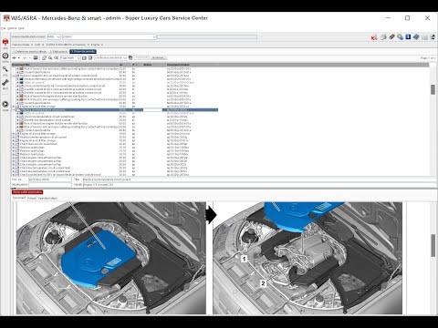438x328 pixels.
Task: Click the gears and globe icon
Action: point(400,37)
